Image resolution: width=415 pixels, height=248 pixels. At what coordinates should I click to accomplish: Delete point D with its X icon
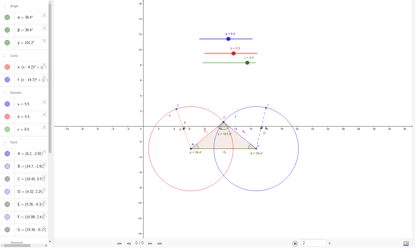[x=44, y=190]
